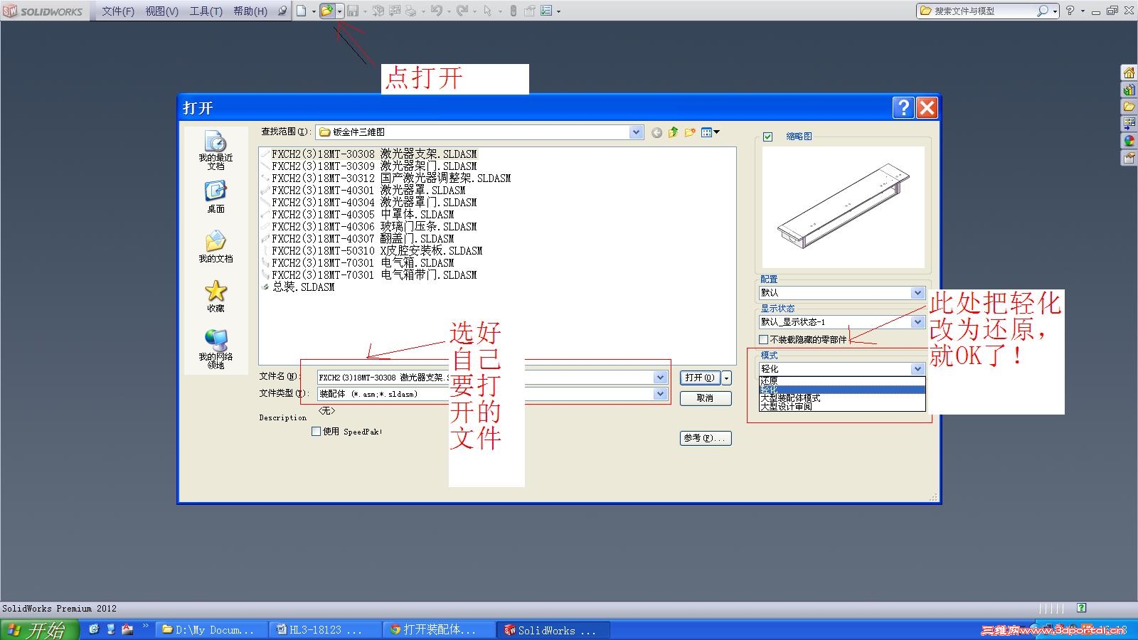Open the New document dropdown arrow
This screenshot has width=1138, height=640.
(314, 11)
